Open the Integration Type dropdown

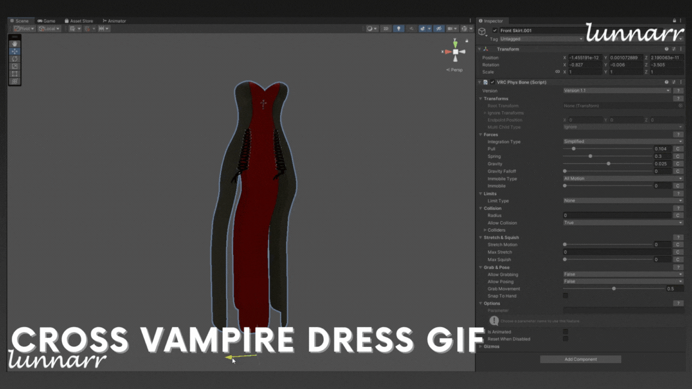pyautogui.click(x=622, y=142)
